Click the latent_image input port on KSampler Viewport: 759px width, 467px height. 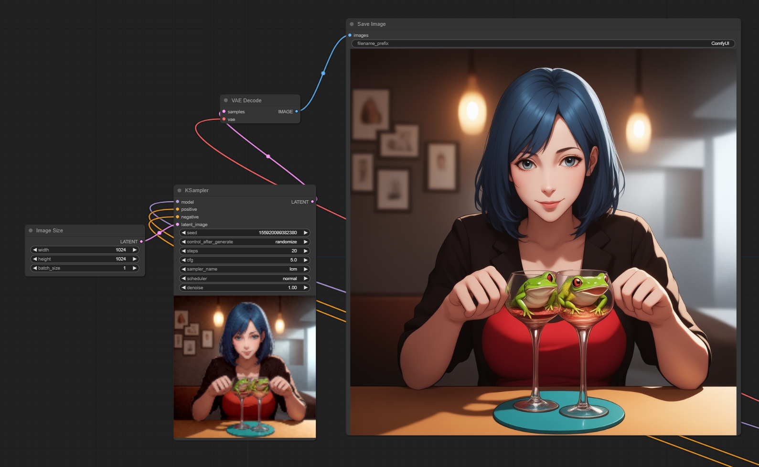pos(178,225)
